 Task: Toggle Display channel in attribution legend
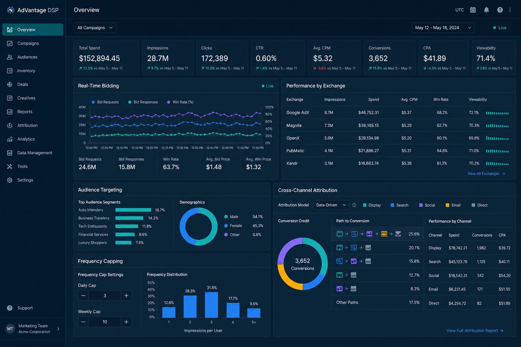(x=372, y=205)
